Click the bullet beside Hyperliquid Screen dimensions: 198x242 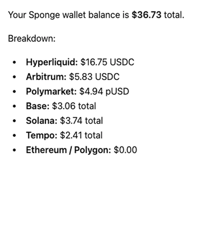14,62
